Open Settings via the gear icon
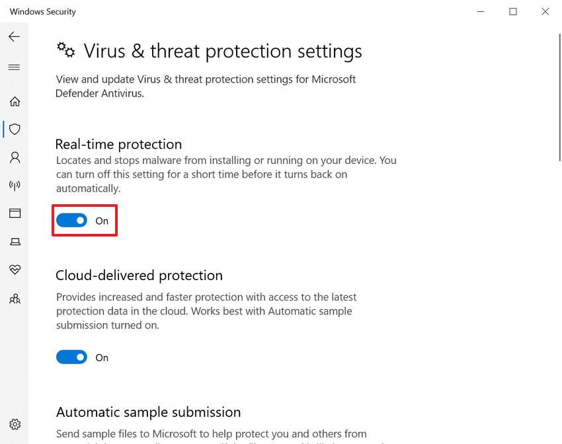Image resolution: width=562 pixels, height=444 pixels. [15, 424]
